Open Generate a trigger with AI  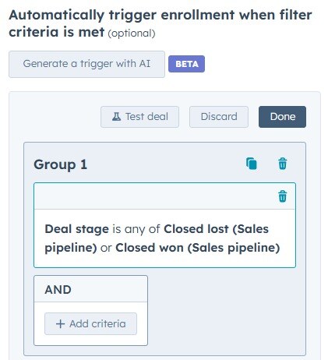point(86,64)
